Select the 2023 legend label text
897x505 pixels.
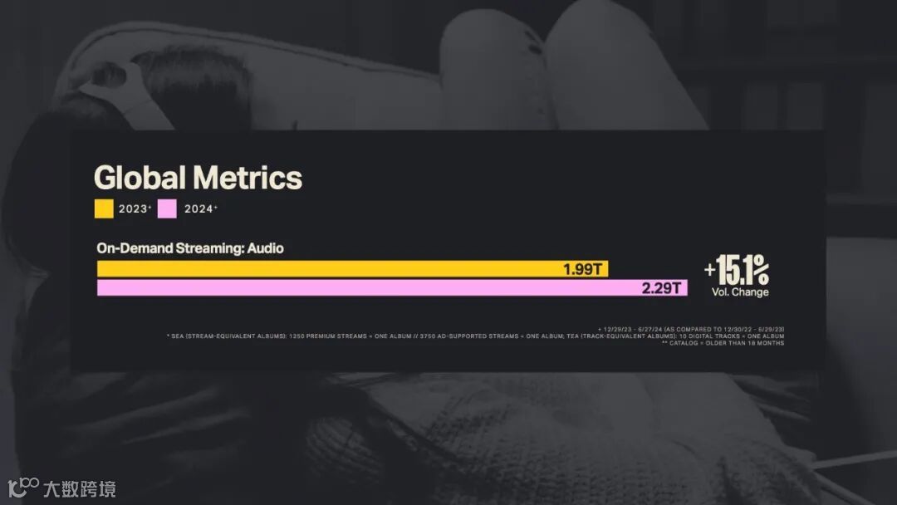135,208
